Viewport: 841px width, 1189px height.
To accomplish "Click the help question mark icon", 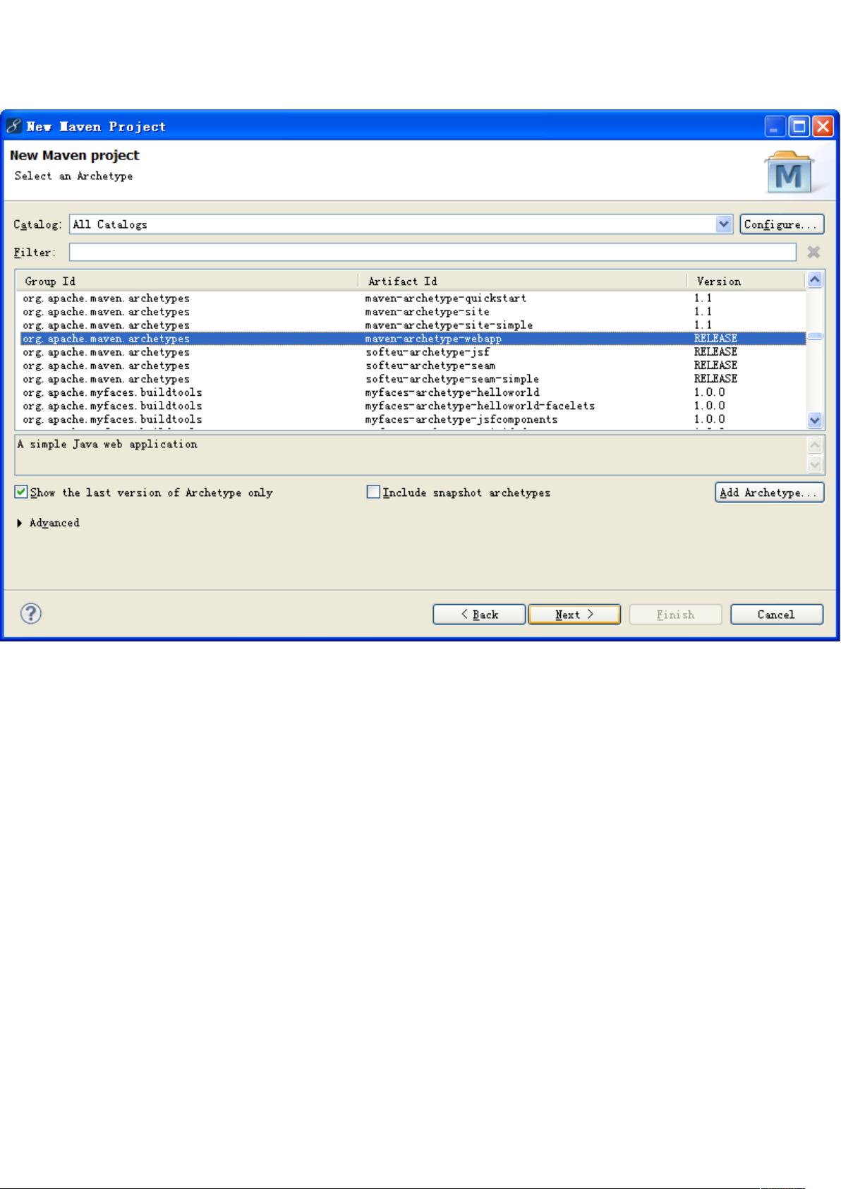I will point(31,613).
